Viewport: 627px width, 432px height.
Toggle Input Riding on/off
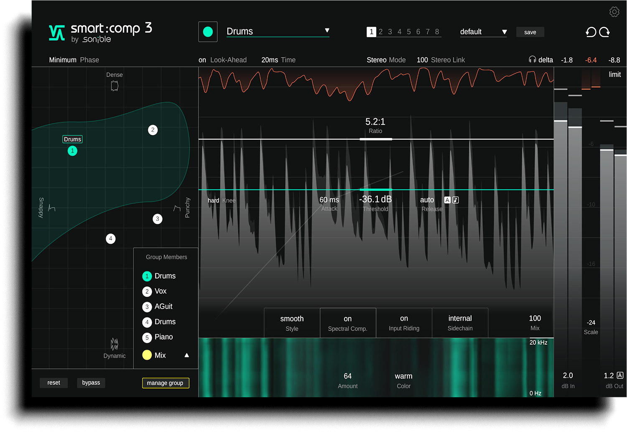click(404, 323)
